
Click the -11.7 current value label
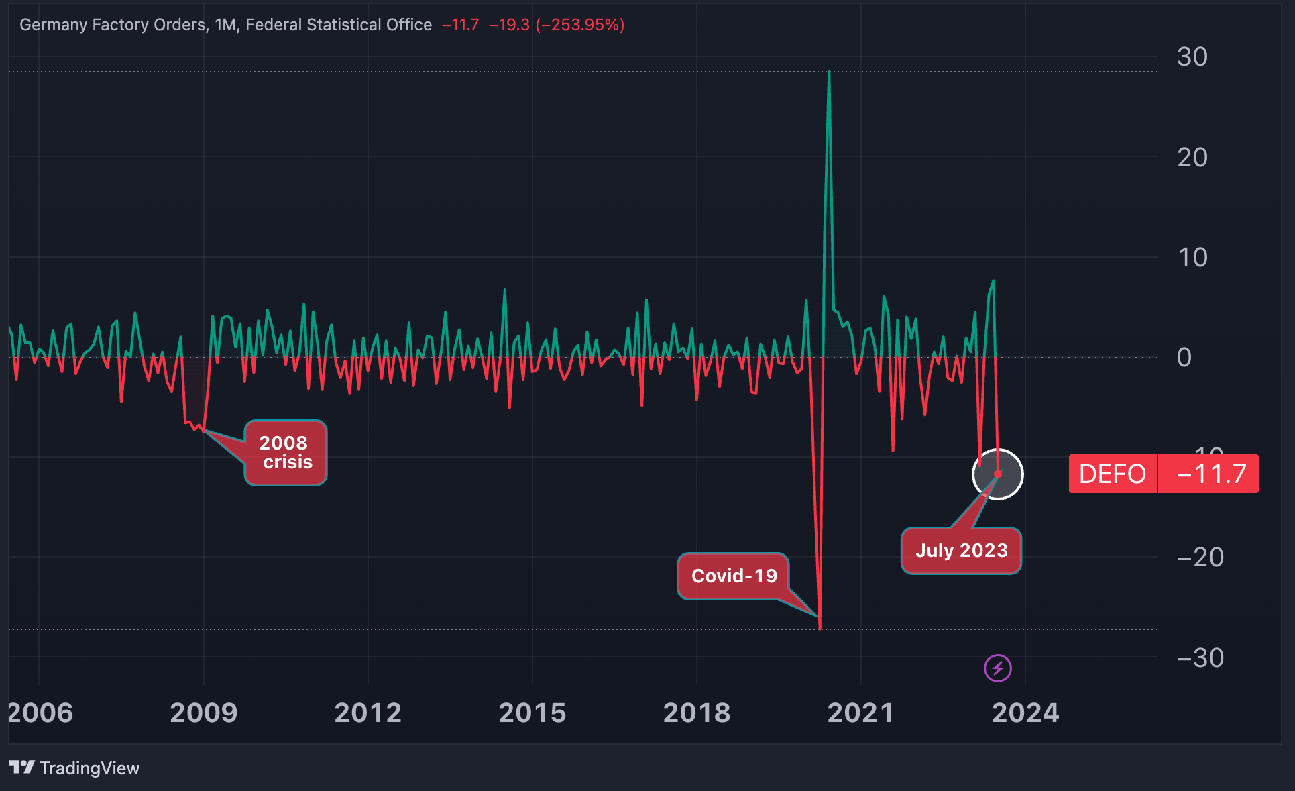tap(1210, 474)
